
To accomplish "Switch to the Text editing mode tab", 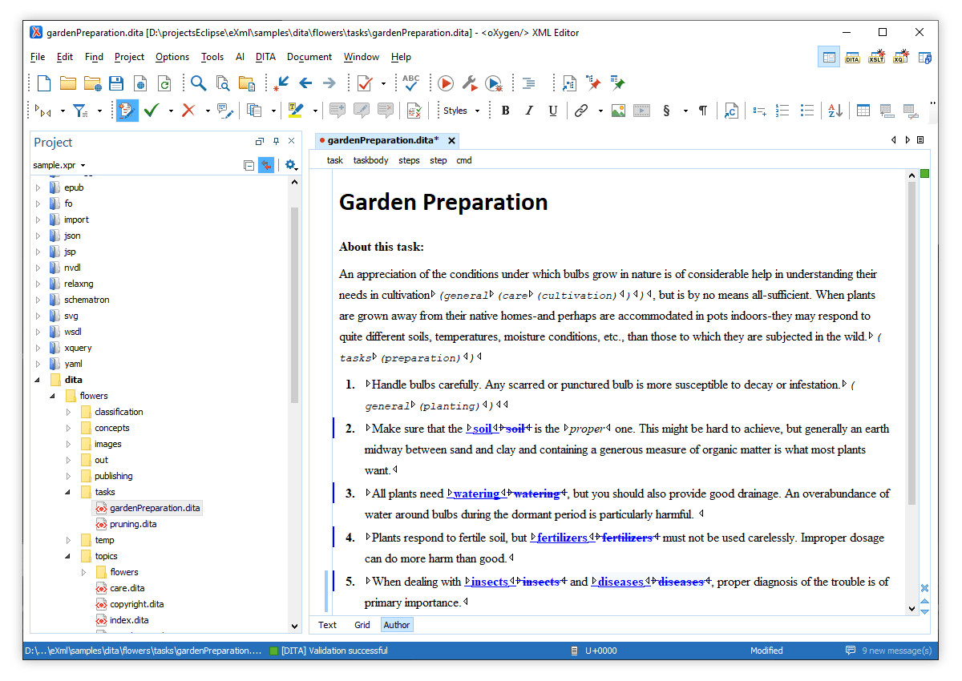I will [327, 625].
